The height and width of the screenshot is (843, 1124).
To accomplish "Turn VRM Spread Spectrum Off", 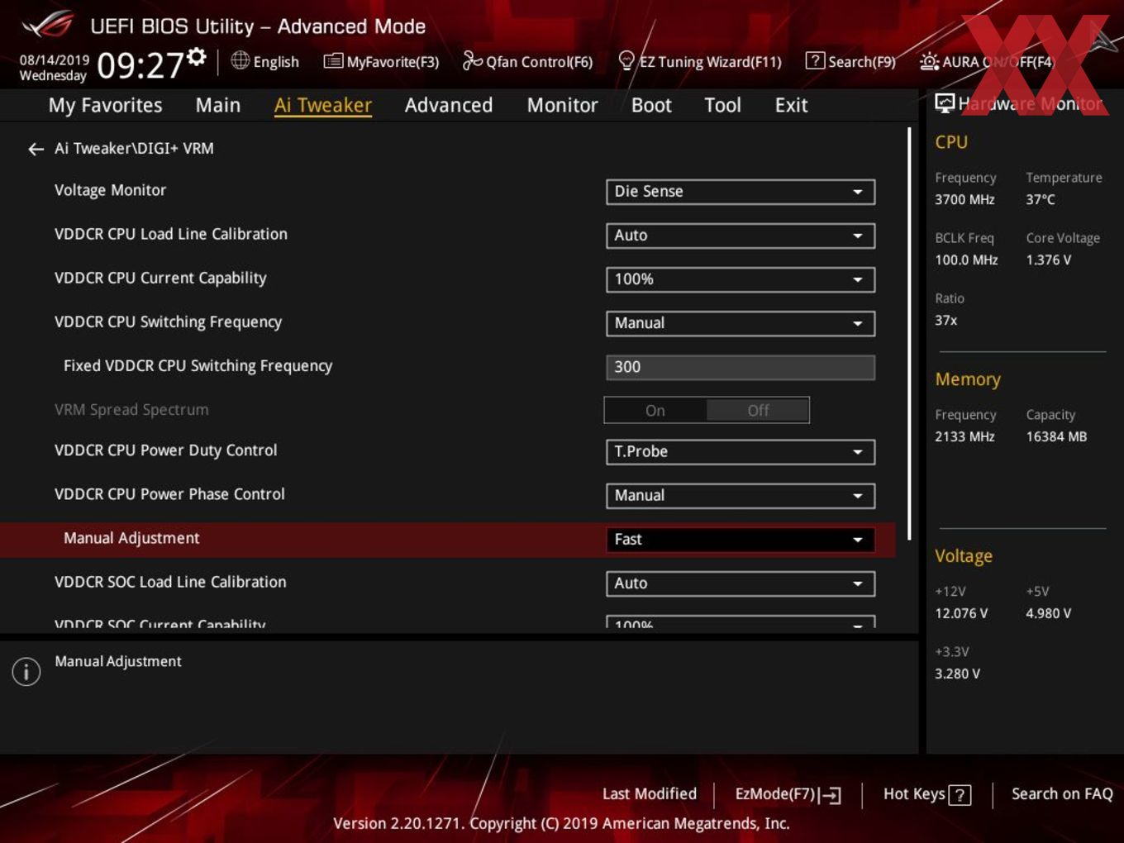I will 758,410.
